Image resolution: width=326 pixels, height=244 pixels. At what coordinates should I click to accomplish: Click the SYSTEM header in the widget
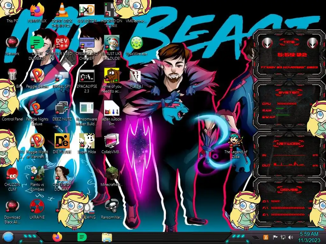click(x=289, y=92)
